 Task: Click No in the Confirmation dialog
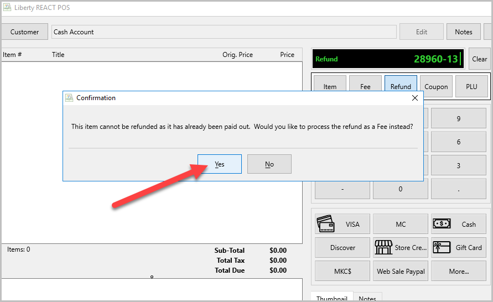coord(269,164)
